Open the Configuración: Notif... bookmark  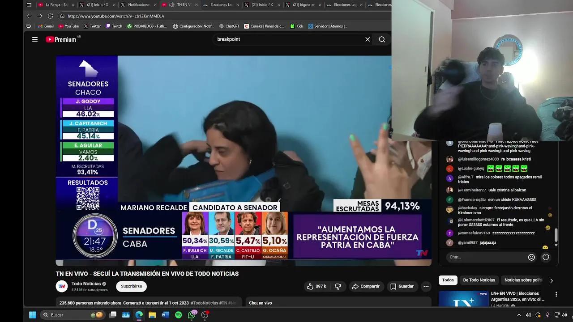pos(193,26)
